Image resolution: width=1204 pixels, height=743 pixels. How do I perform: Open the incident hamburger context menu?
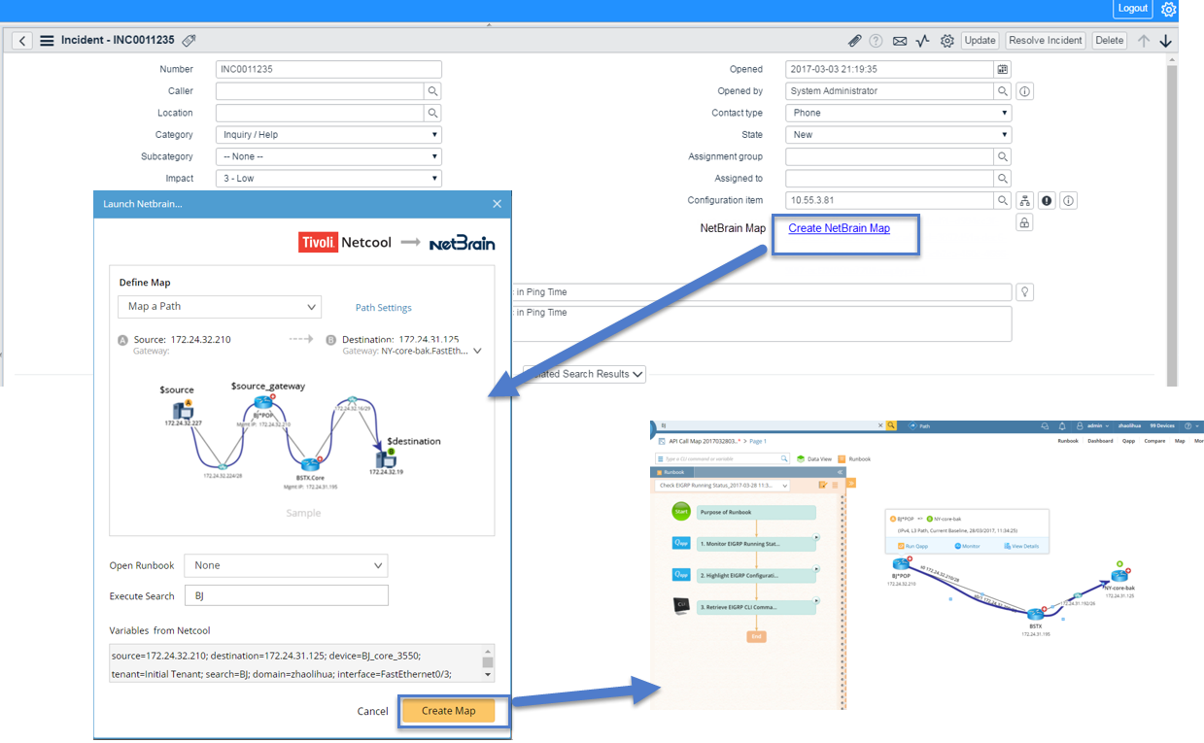(47, 41)
